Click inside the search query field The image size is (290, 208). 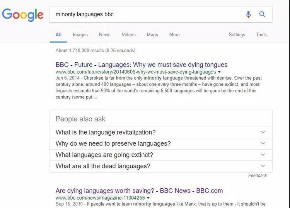tap(147, 14)
